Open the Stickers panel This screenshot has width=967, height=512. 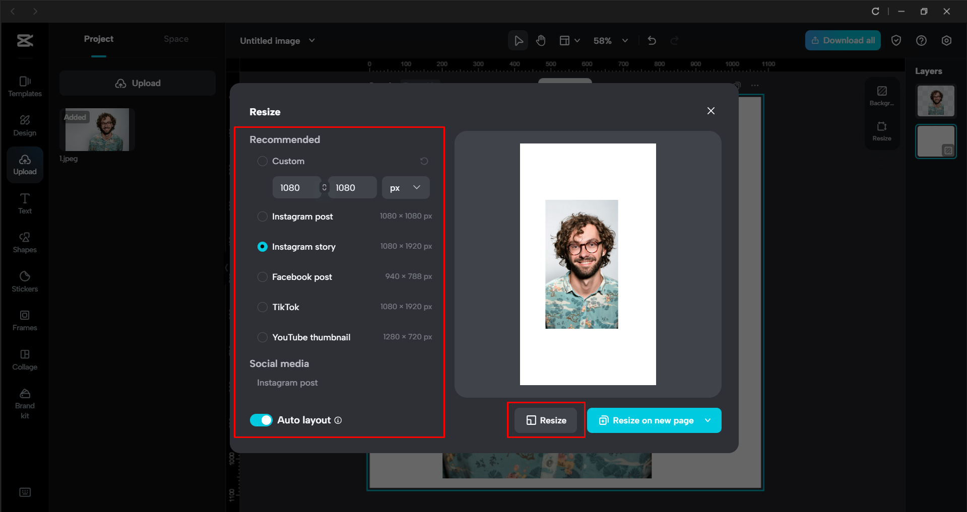pos(24,281)
